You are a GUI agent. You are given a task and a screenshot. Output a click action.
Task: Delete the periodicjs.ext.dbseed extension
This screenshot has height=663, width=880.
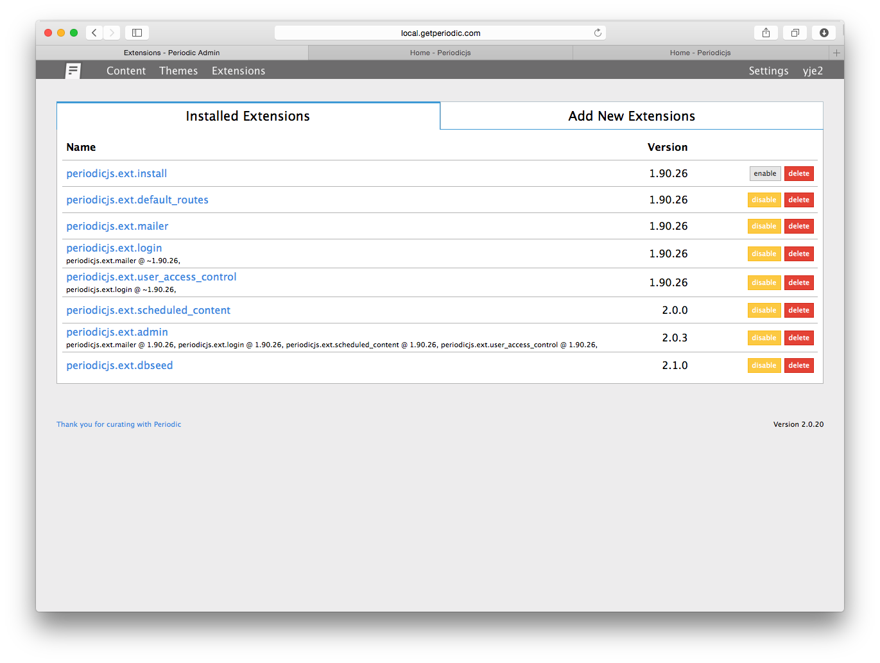pyautogui.click(x=799, y=365)
